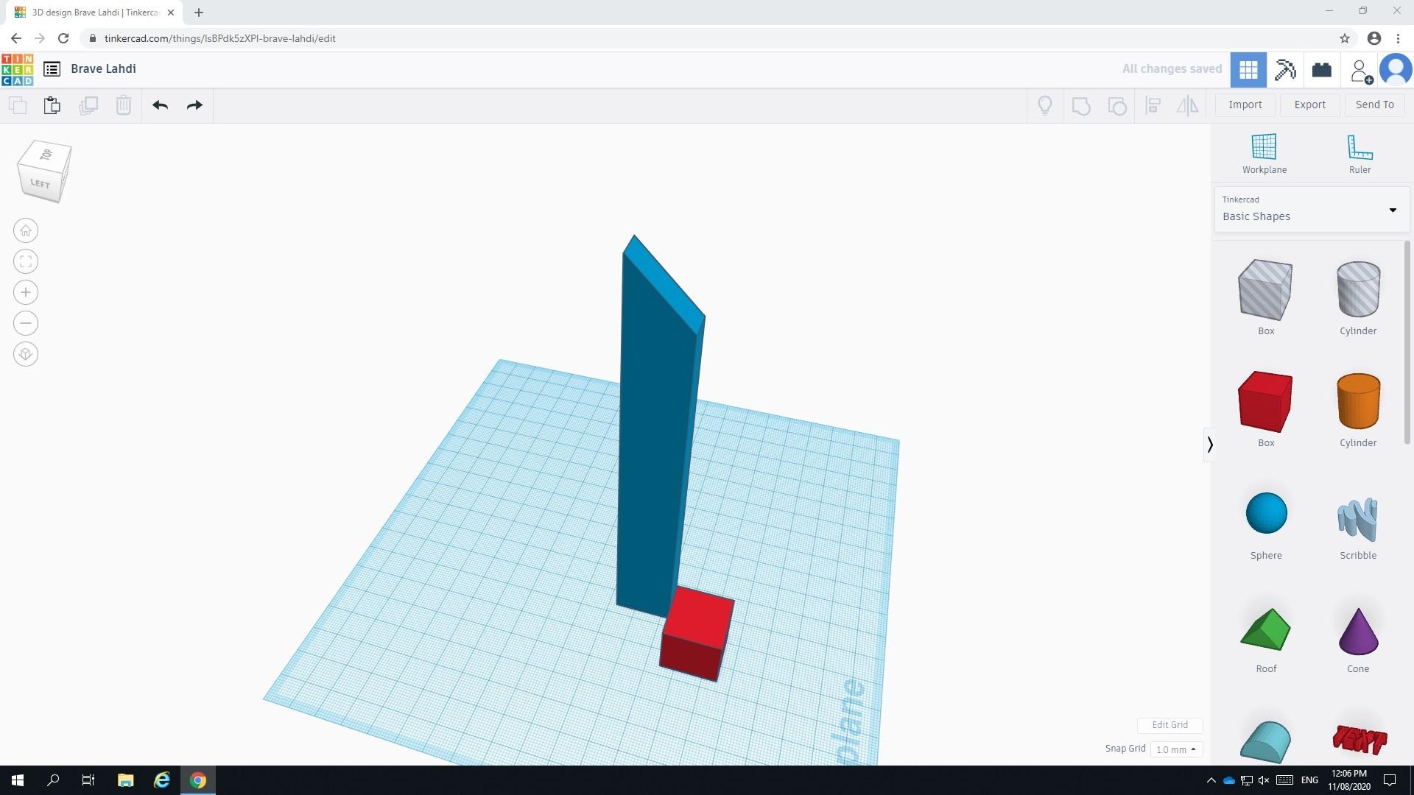Zoom in with the plus icon
1414x795 pixels.
(26, 293)
